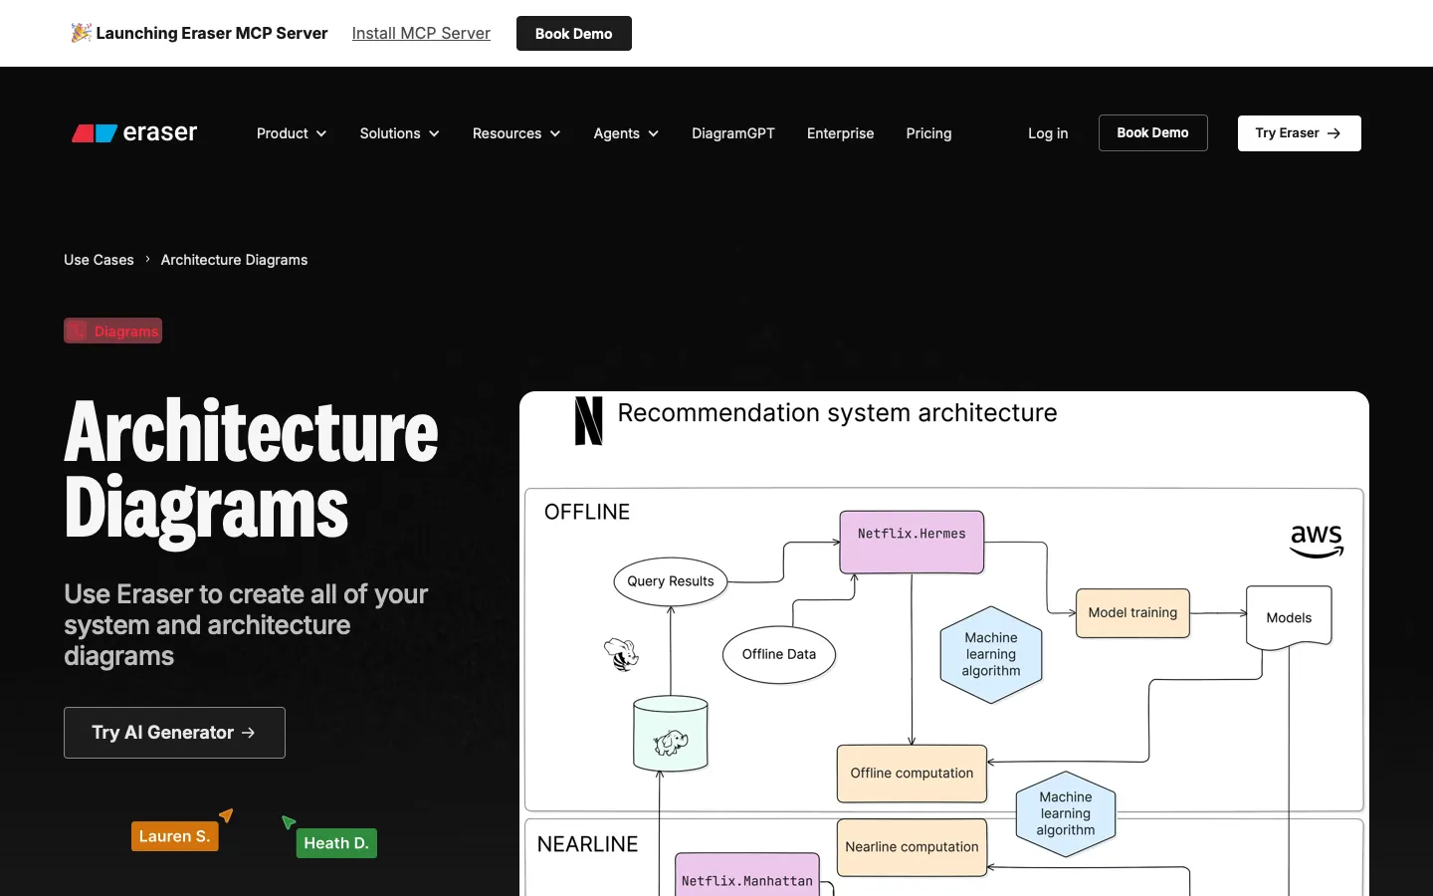Open the Resources dropdown menu
This screenshot has width=1433, height=896.
pos(516,133)
